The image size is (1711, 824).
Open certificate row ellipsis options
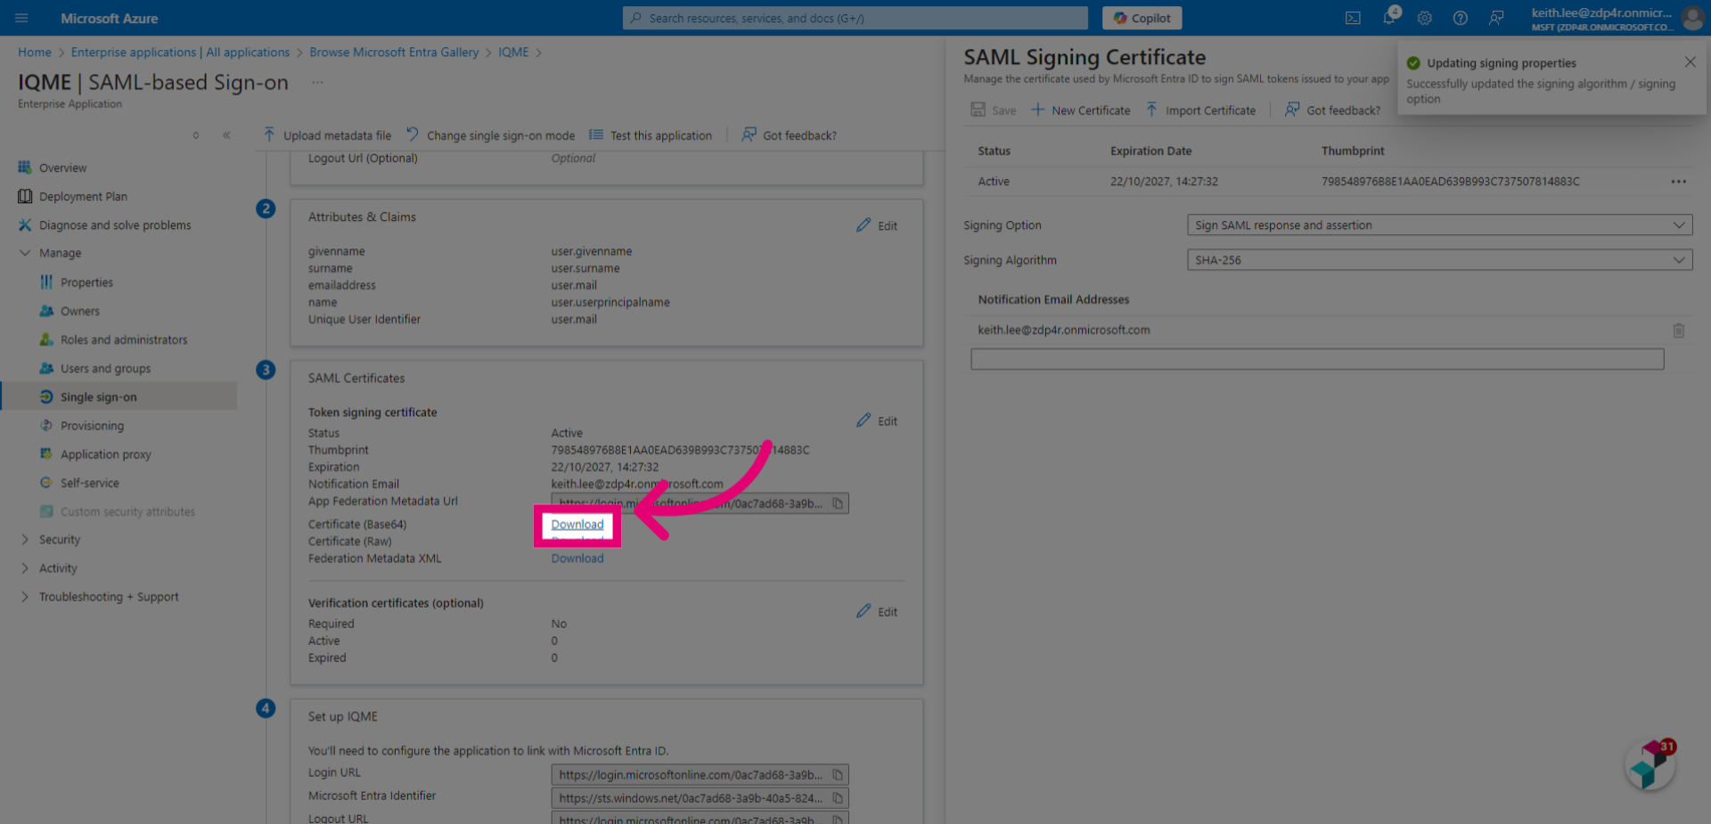(1679, 182)
